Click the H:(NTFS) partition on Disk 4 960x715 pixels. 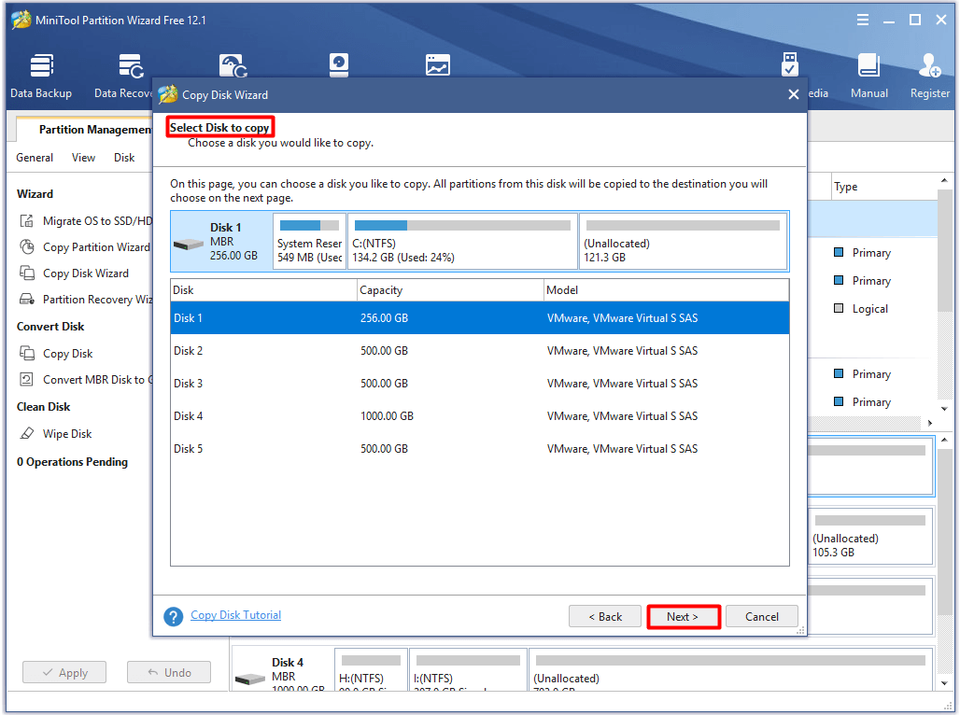tap(371, 670)
